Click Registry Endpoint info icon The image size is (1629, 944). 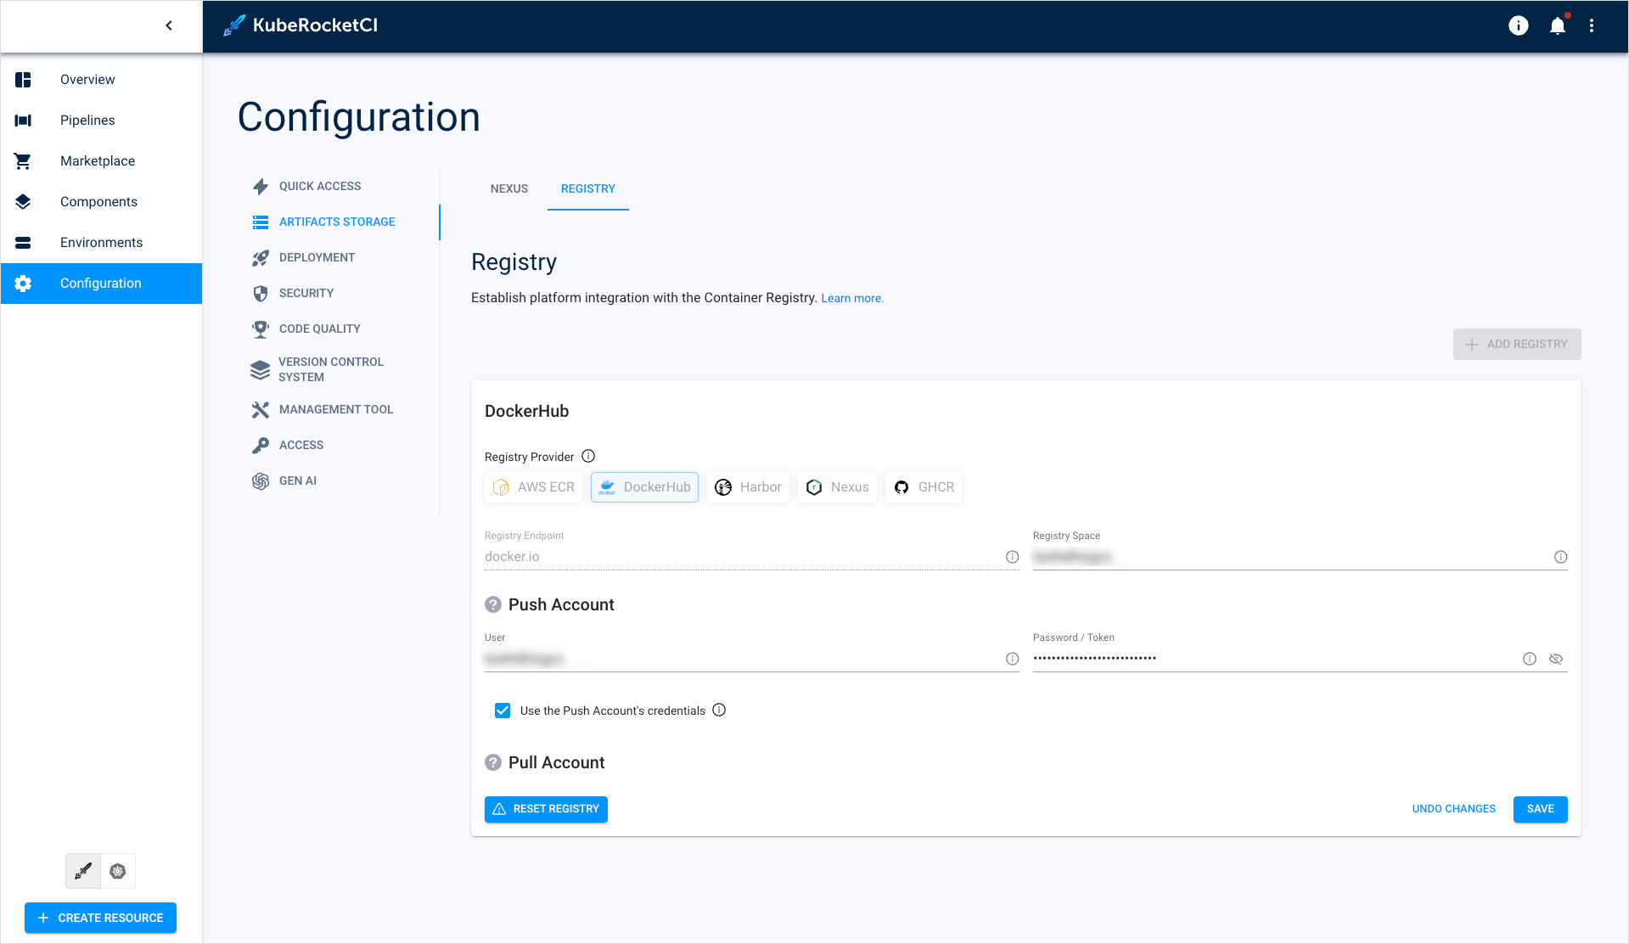pyautogui.click(x=1012, y=557)
